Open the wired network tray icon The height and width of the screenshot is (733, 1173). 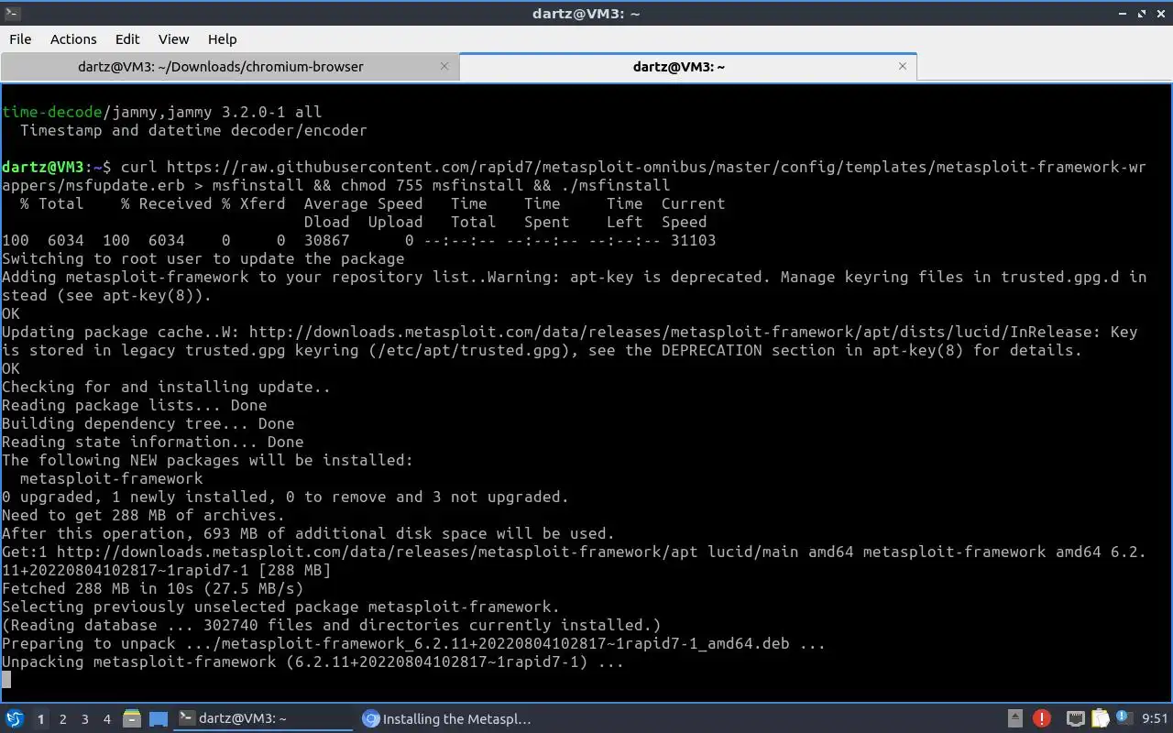[1076, 718]
